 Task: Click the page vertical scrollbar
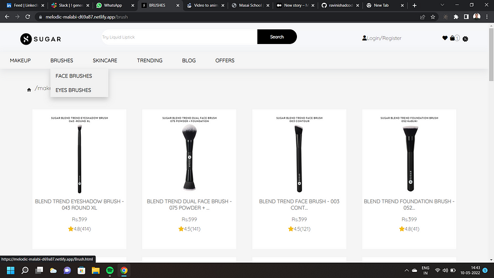[x=491, y=54]
